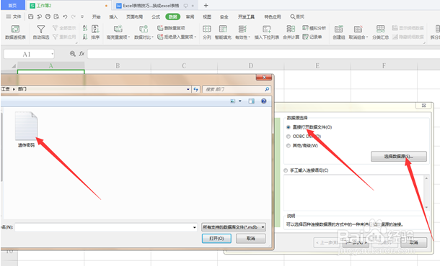Switch to the 插入 ribbon tab

point(113,17)
